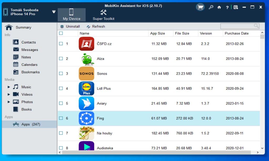Click the feedback icon in title bar
269x161 pixels.
point(236,7)
